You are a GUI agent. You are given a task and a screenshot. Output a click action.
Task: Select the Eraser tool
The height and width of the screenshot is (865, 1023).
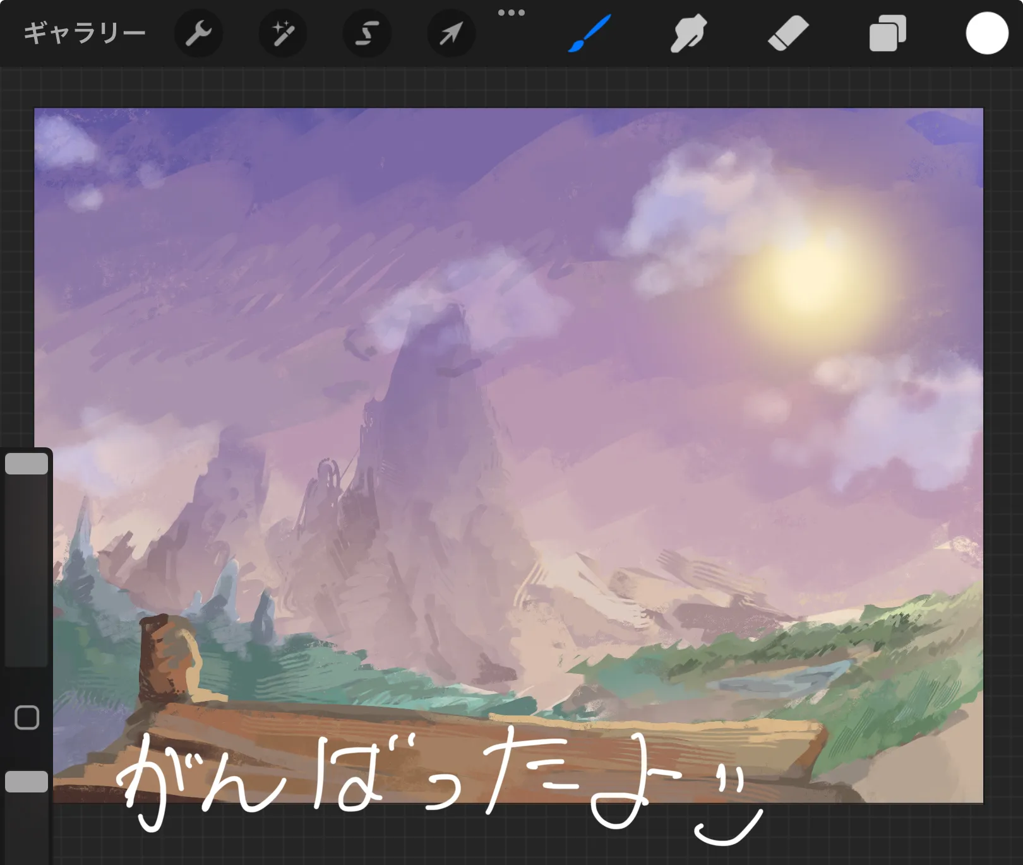[x=788, y=33]
